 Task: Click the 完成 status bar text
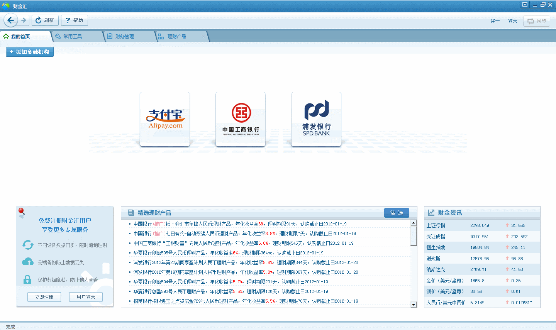click(10, 327)
